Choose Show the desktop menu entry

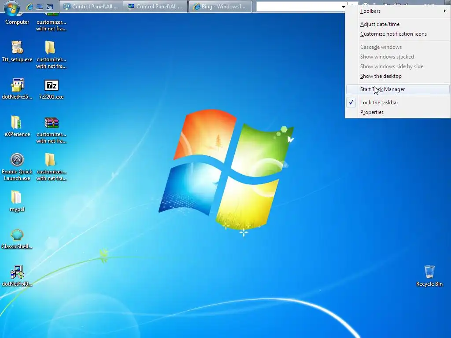[x=398, y=76]
